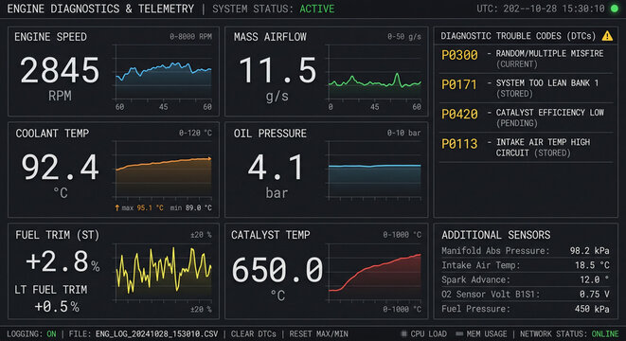
Task: Click the MEM USAGE indicator icon
Action: pyautogui.click(x=459, y=333)
